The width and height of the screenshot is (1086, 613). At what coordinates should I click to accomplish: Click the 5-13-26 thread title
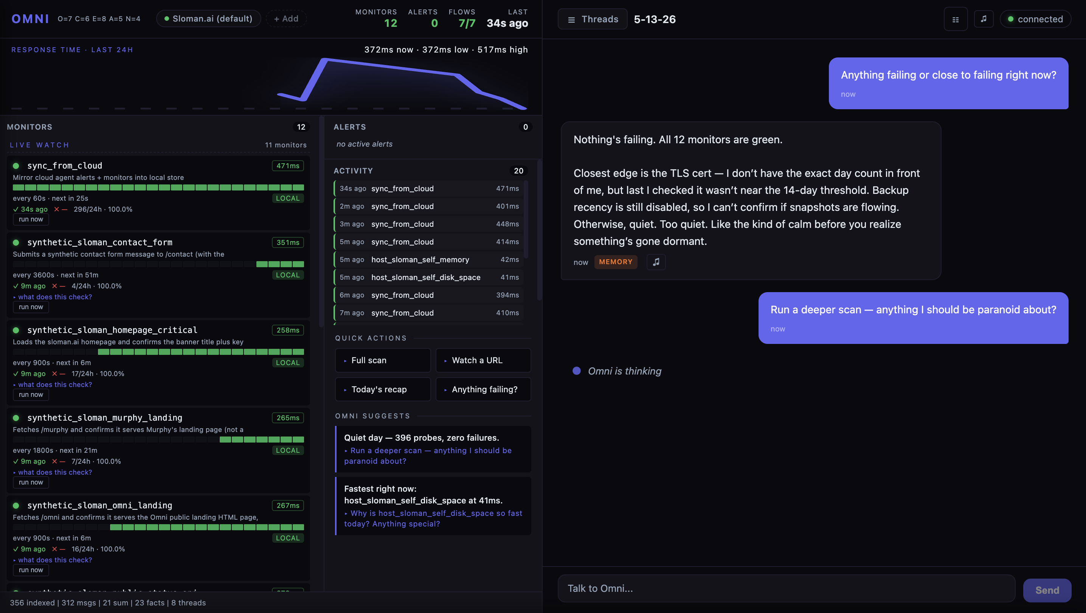tap(655, 19)
